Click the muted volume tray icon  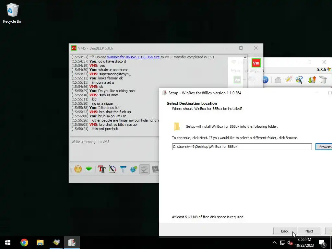coord(290,243)
